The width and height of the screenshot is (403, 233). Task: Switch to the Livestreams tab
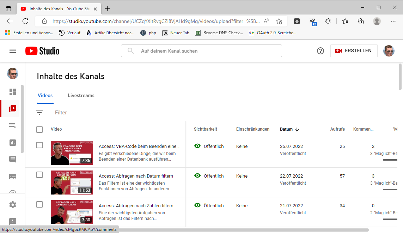coord(81,95)
